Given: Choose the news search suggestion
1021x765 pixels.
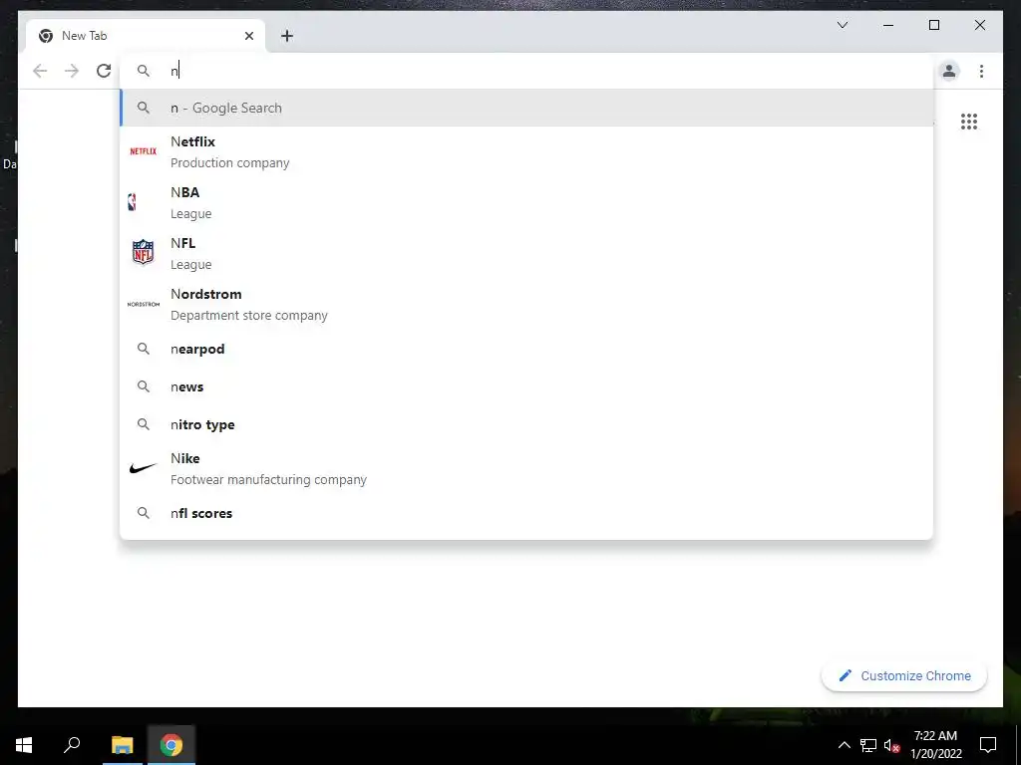Looking at the screenshot, I should coord(526,387).
